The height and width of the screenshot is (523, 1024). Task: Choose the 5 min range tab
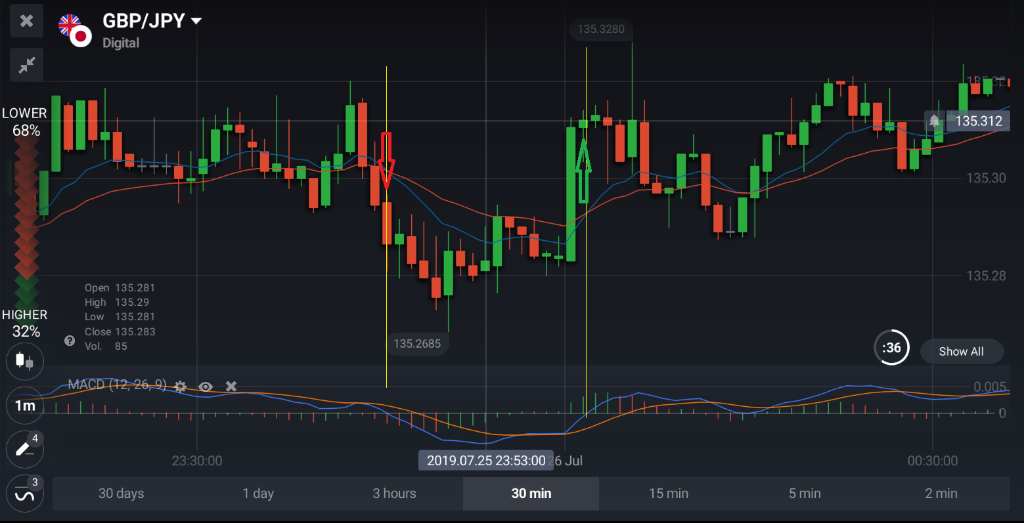[x=805, y=493]
